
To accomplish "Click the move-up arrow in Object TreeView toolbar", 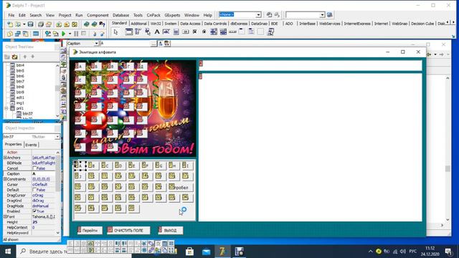I will click(x=25, y=57).
